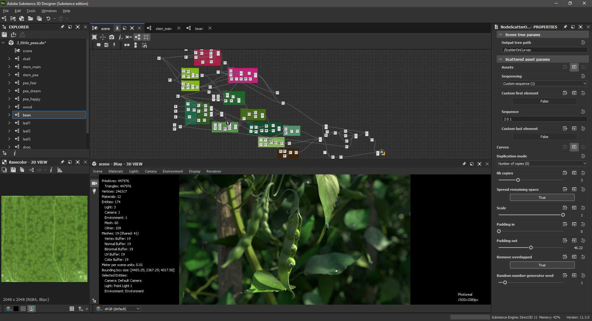
Task: Click the green Basecolor texture thumbnail
Action: pos(44,239)
